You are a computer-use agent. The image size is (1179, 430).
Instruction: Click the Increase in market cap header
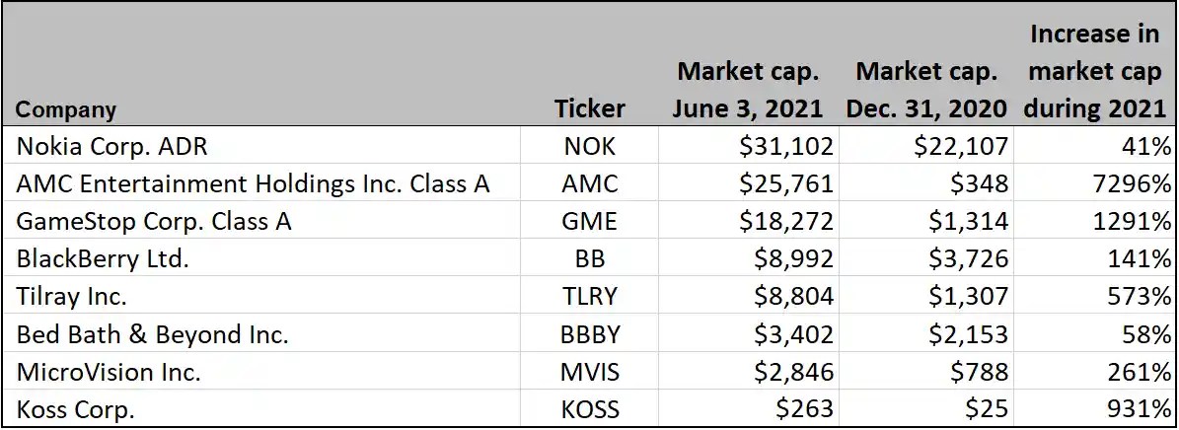(1094, 71)
